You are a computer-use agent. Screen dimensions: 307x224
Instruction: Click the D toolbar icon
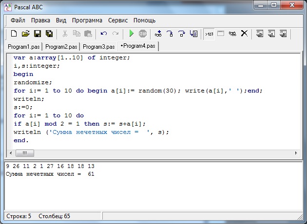[260, 34]
